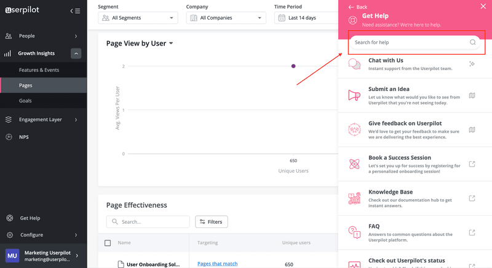
Task: Click the map icon beside Give feedback
Action: click(472, 130)
